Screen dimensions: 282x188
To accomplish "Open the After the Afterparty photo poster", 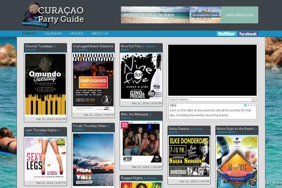I will tap(141, 142).
